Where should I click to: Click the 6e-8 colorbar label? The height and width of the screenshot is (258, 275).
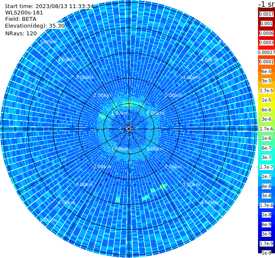click(266, 186)
